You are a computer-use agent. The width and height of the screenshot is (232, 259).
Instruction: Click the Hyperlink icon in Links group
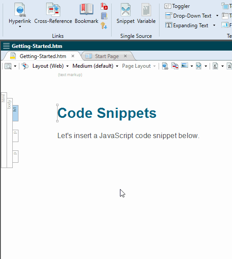tap(20, 10)
